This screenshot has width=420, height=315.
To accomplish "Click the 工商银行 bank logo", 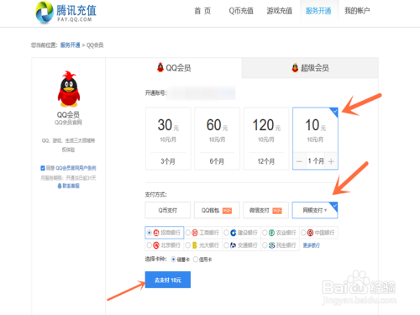I will pos(195,233).
